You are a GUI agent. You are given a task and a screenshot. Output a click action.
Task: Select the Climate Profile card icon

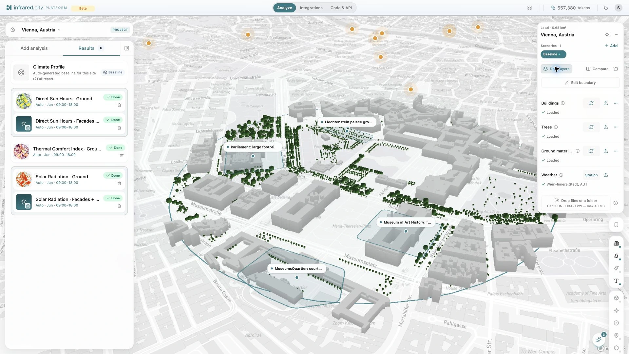[x=21, y=72]
